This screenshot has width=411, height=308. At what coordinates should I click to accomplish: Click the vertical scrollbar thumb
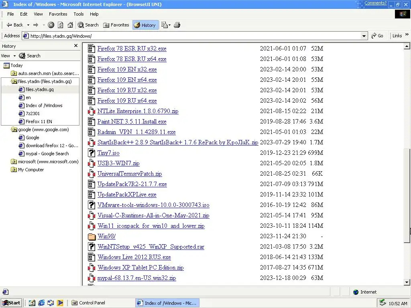click(x=407, y=196)
